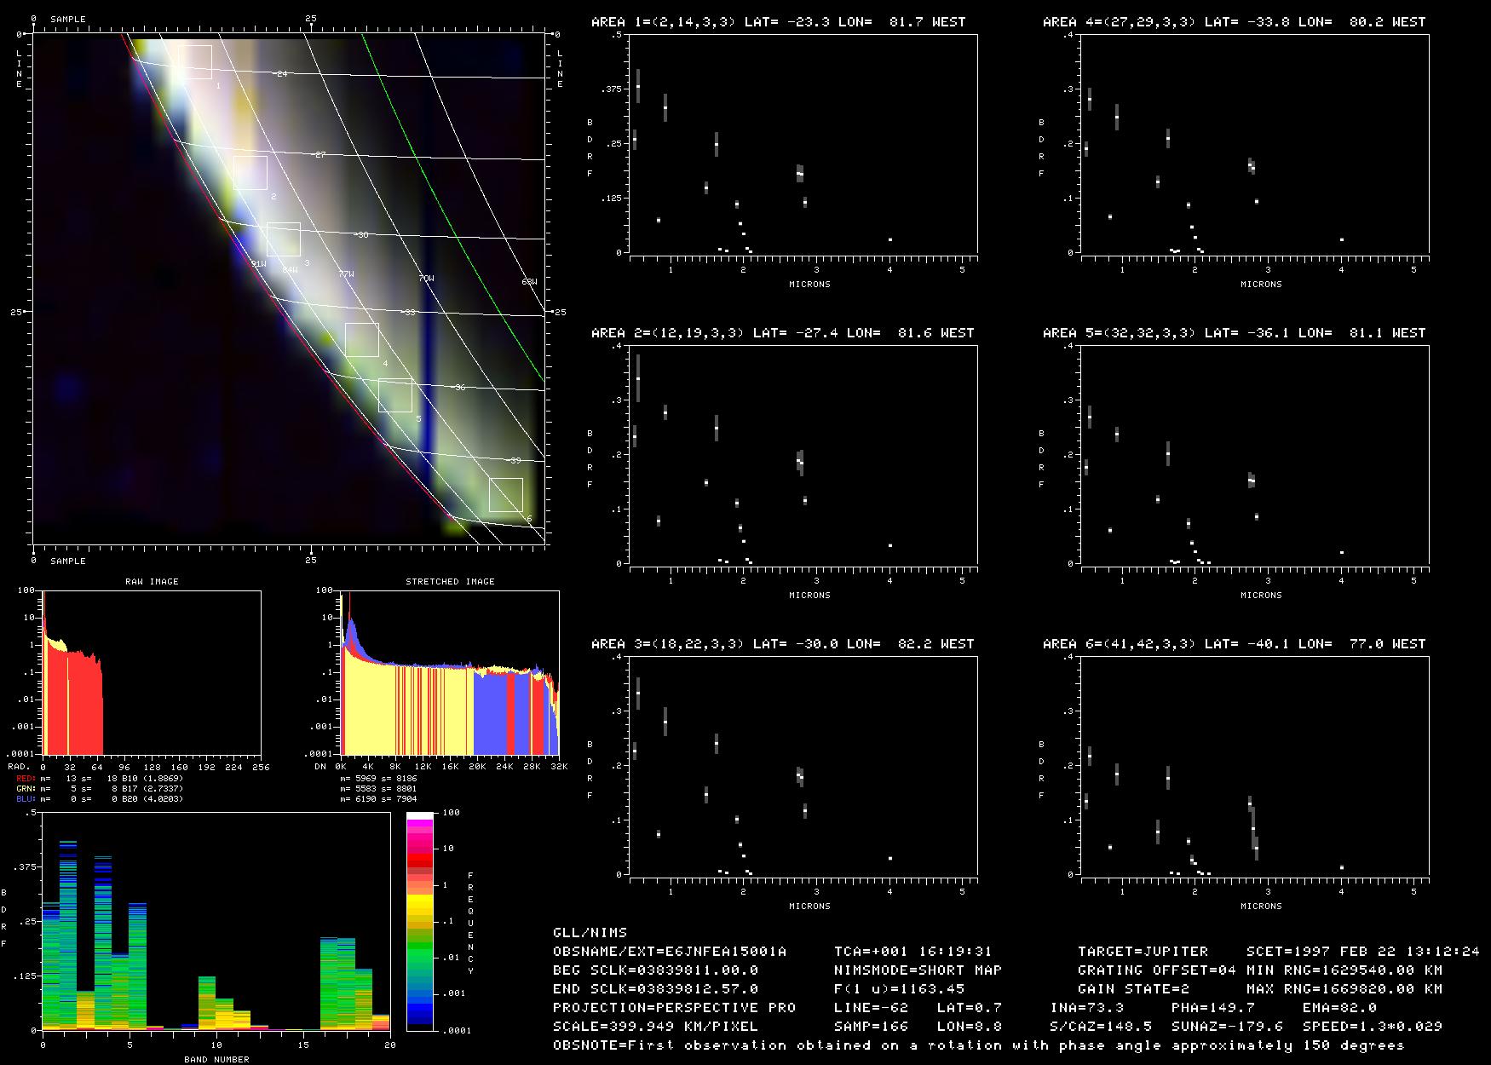Select the Area 4 box on the image

(x=362, y=340)
